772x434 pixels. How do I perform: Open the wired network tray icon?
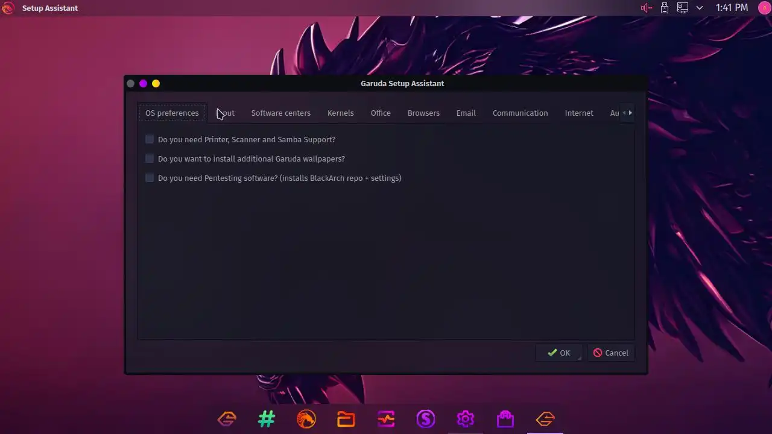(x=682, y=8)
